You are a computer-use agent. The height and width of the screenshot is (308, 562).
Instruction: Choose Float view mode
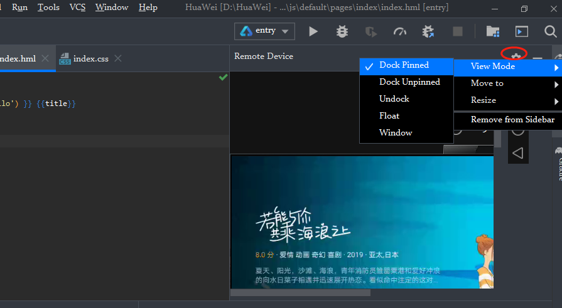(x=406, y=115)
